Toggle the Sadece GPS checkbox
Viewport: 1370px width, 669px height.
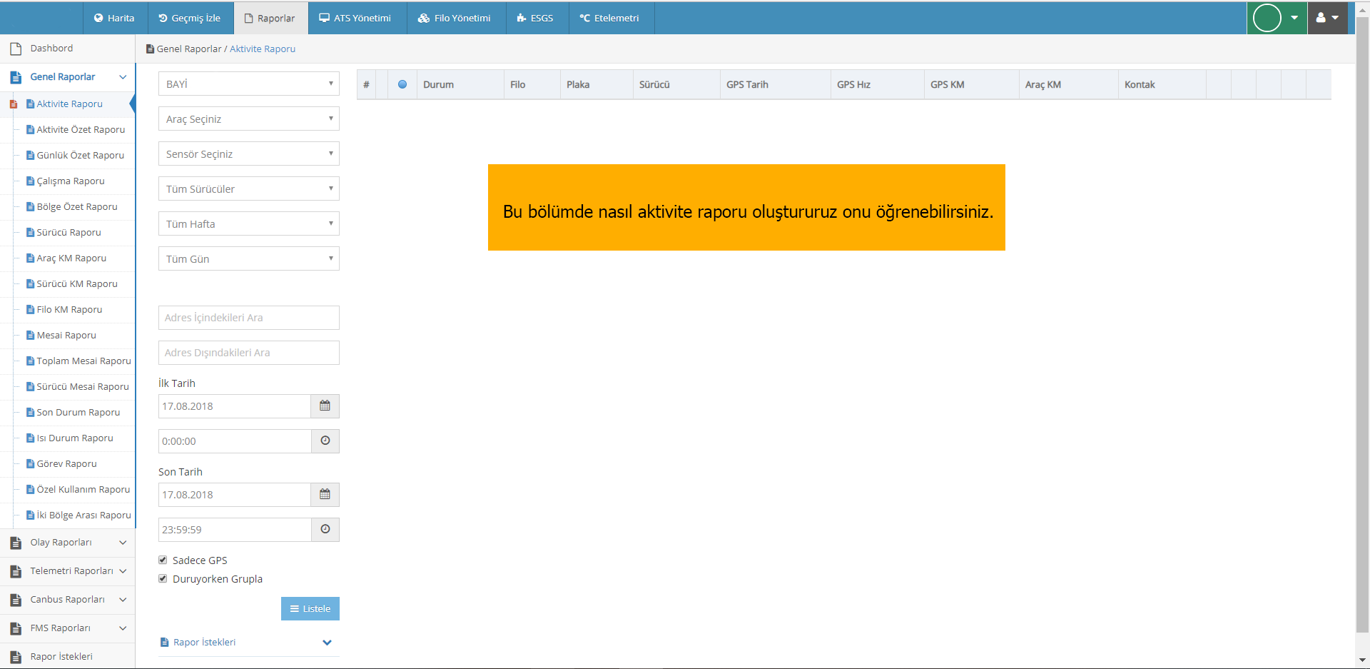(163, 560)
